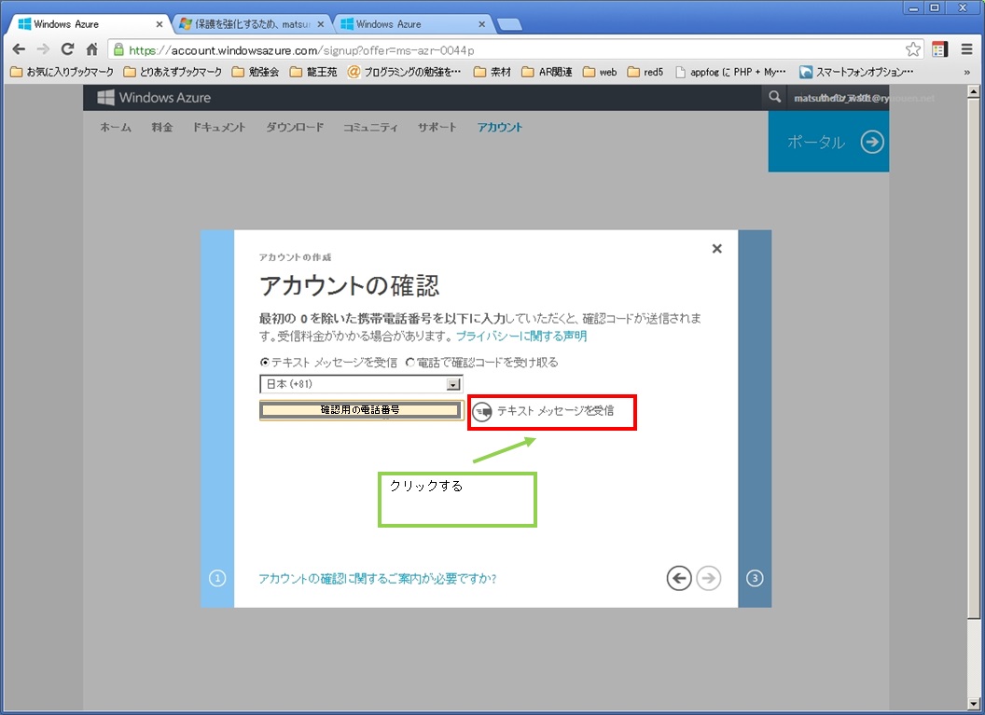Open the browser home page icon

click(x=91, y=49)
